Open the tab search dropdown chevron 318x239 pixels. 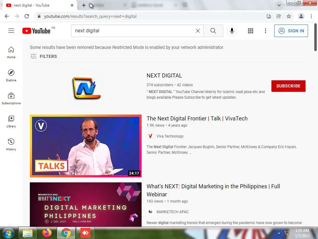pos(279,5)
